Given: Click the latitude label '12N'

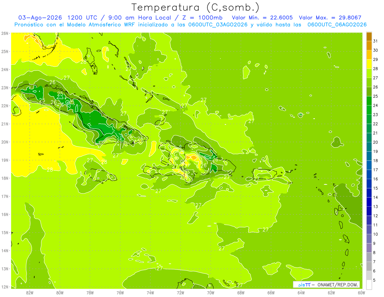Looking at the screenshot, I should (5, 287).
